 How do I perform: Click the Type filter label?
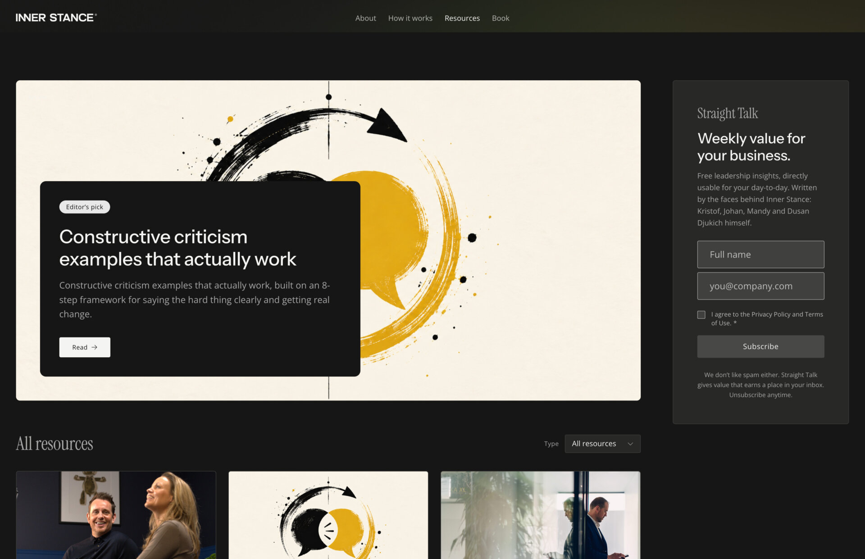point(551,444)
